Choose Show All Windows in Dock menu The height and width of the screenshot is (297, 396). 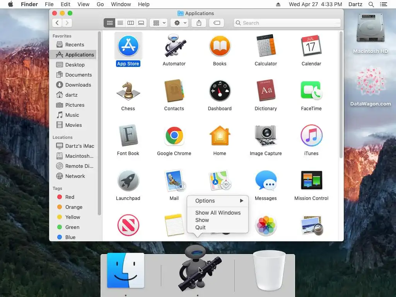point(218,213)
